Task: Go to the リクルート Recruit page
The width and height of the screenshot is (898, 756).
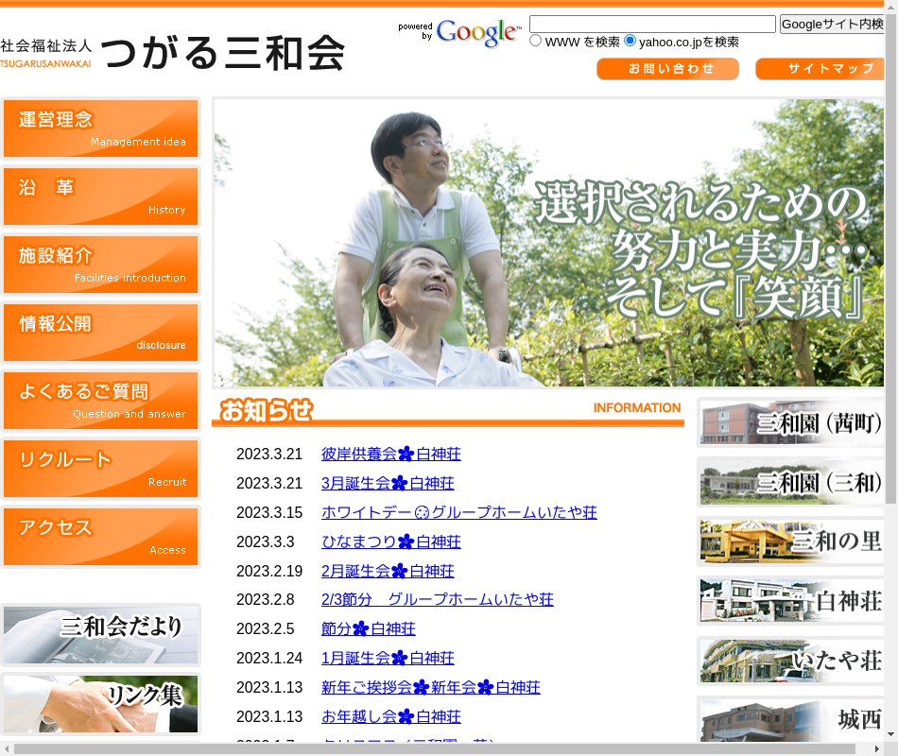Action: (x=100, y=469)
